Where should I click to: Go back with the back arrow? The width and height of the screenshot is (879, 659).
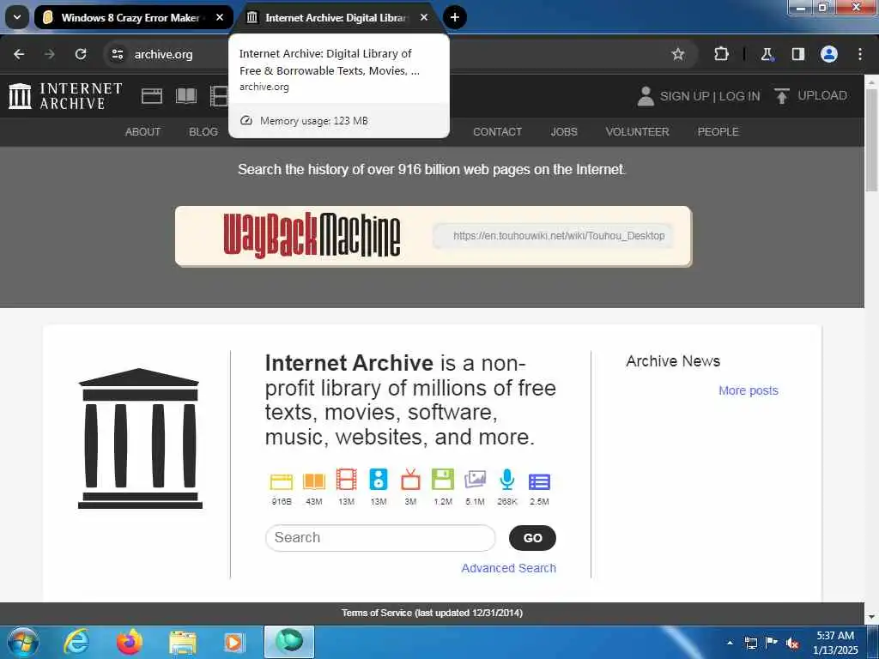coord(19,54)
